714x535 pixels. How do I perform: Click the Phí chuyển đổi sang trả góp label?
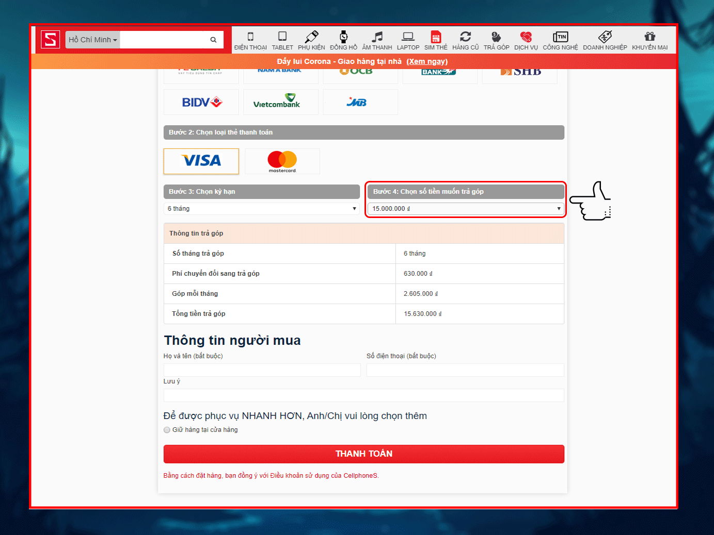tap(216, 274)
